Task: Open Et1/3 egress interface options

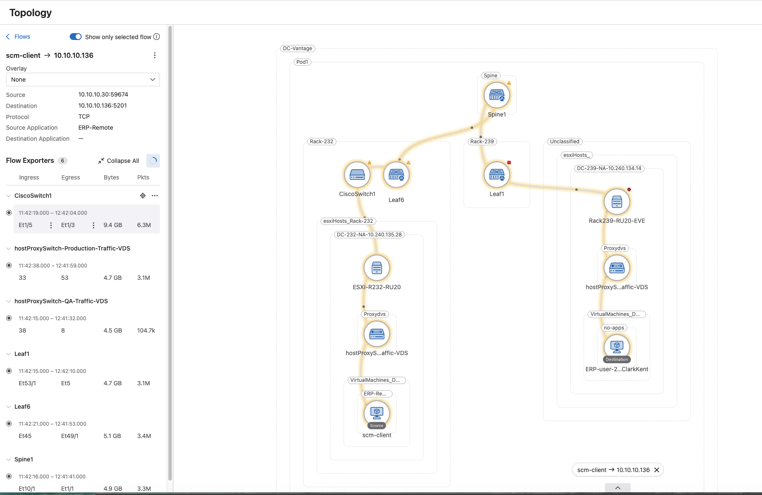Action: pyautogui.click(x=94, y=225)
